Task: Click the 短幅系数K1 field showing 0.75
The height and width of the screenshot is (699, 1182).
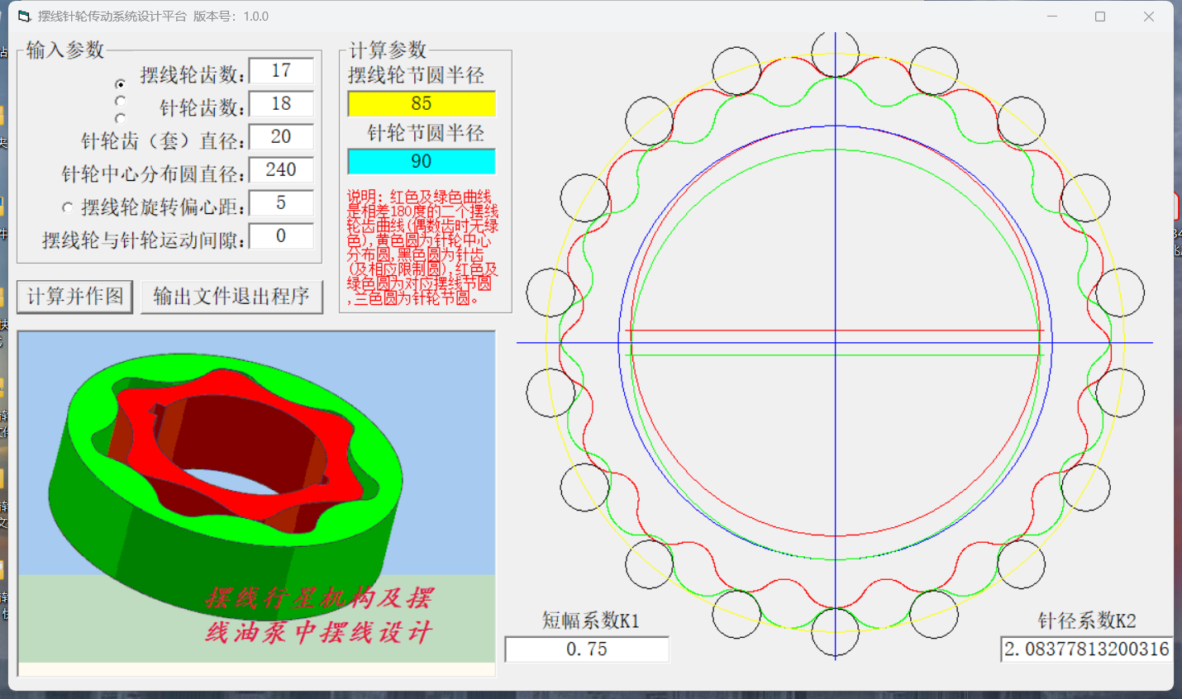Action: 587,649
